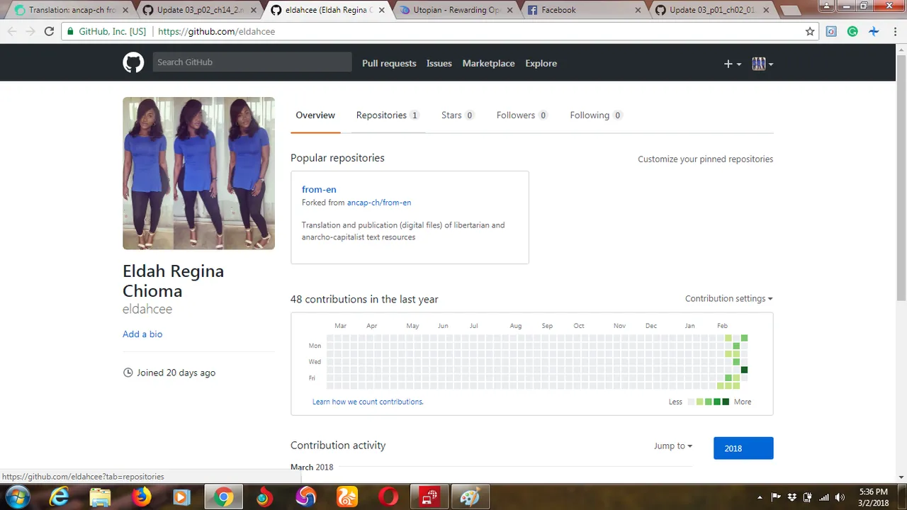
Task: Click the Action Center flag tray icon
Action: [x=776, y=497]
